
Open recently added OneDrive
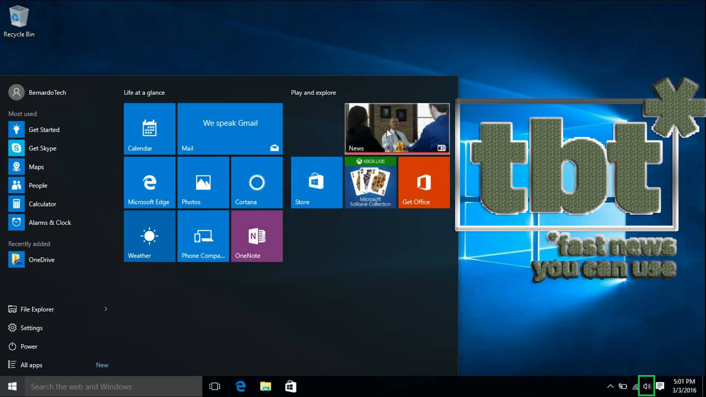pyautogui.click(x=57, y=260)
